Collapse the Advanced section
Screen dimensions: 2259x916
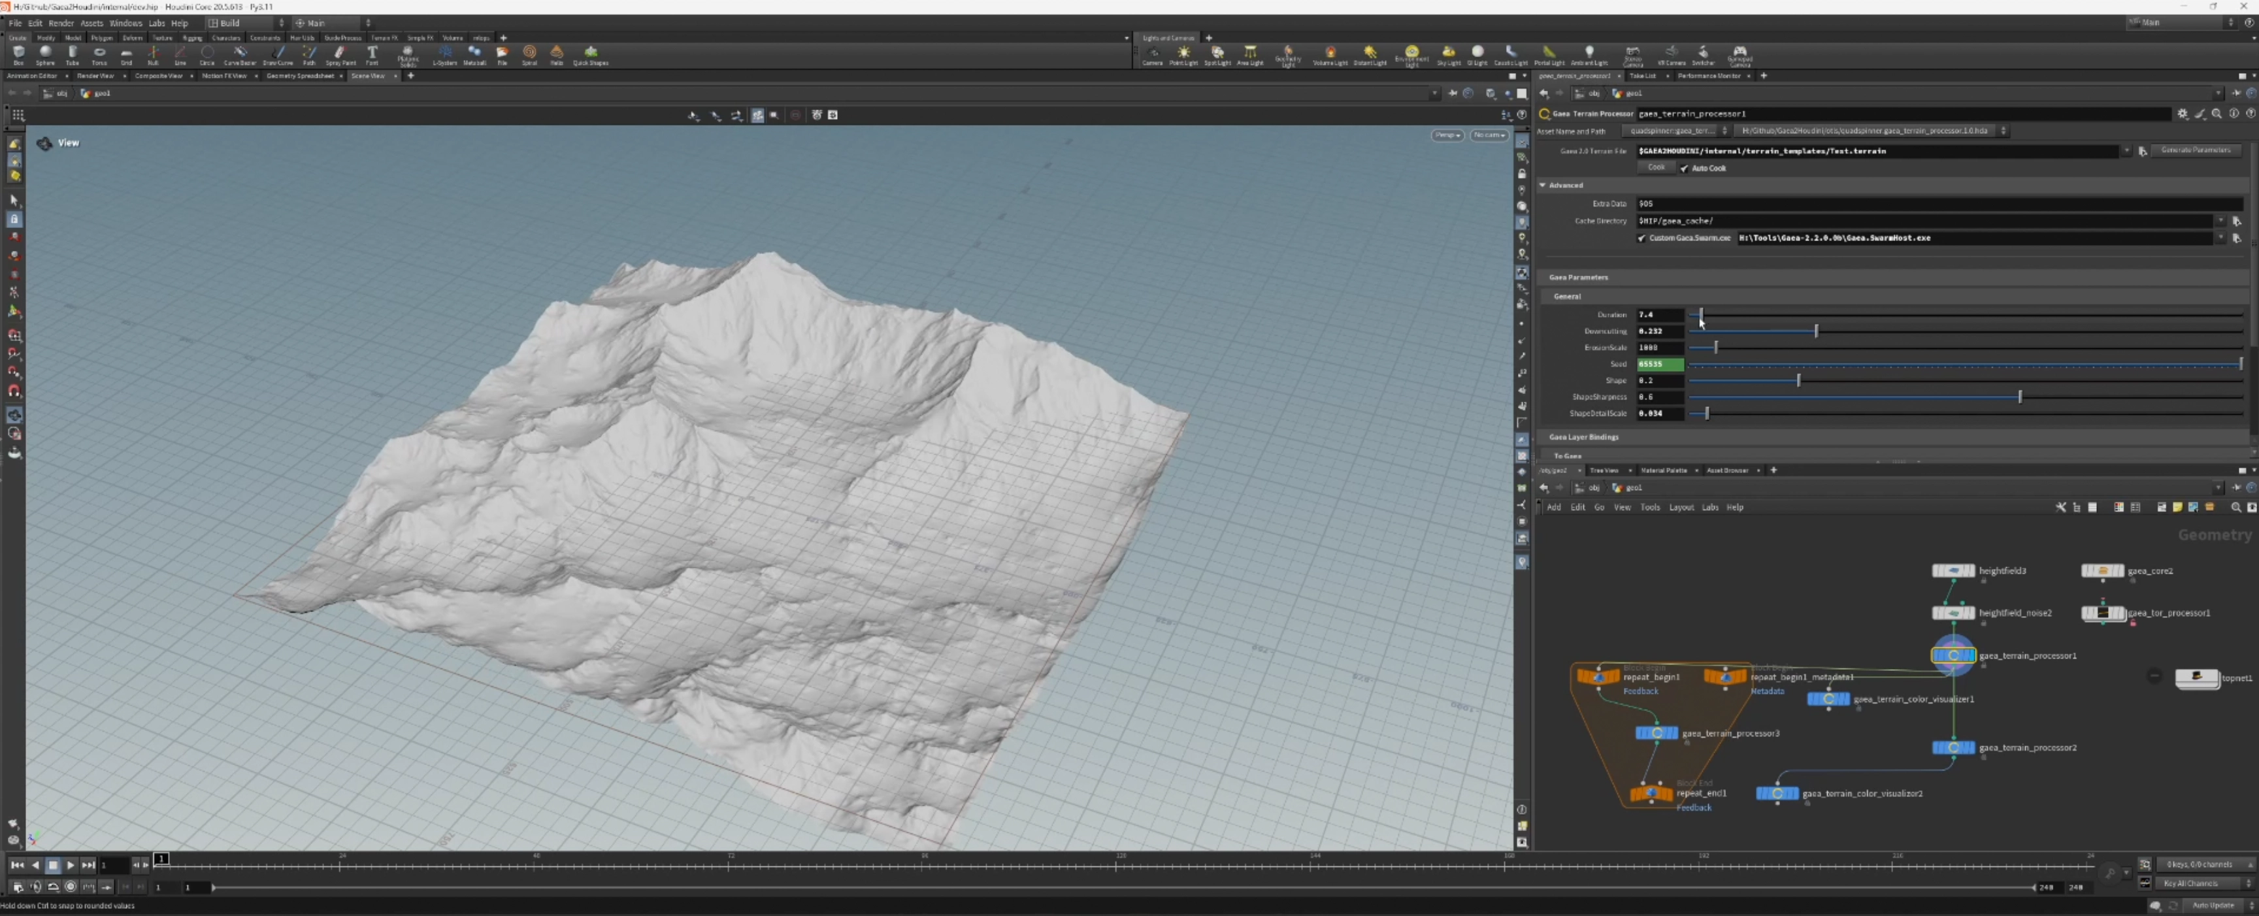1543,185
